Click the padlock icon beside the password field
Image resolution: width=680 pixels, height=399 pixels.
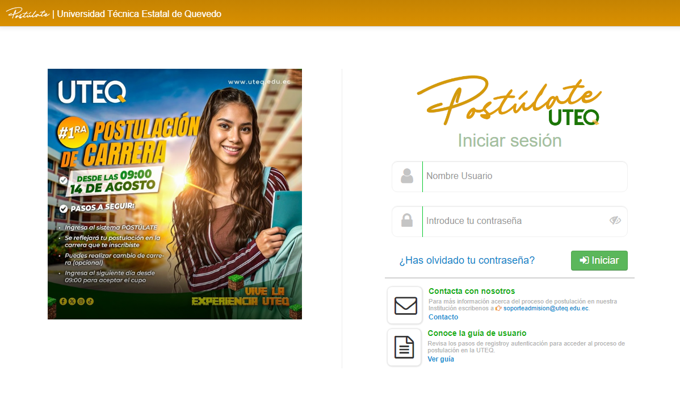[x=407, y=220]
